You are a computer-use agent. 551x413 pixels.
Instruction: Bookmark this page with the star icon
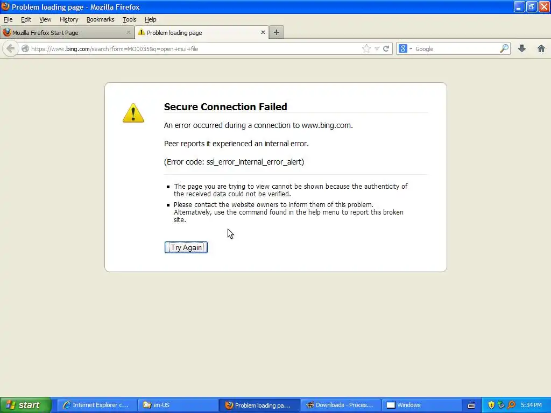tap(366, 49)
